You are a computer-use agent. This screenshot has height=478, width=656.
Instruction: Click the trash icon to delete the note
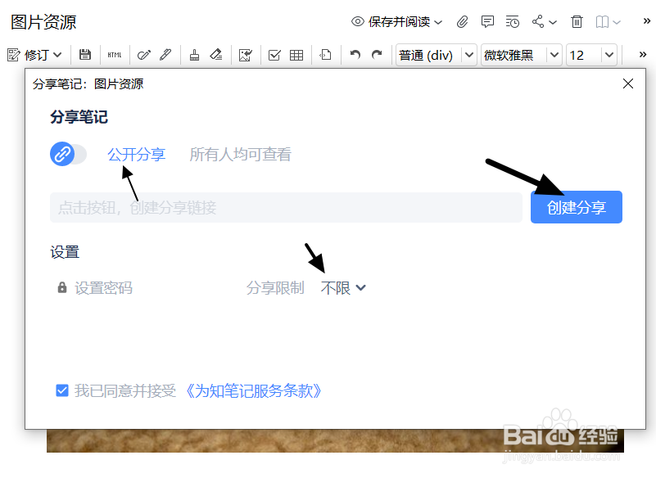pyautogui.click(x=576, y=22)
